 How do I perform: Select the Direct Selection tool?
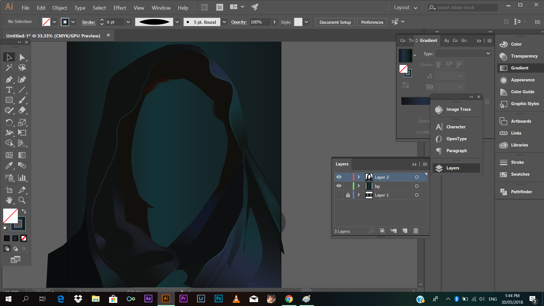[x=22, y=57]
